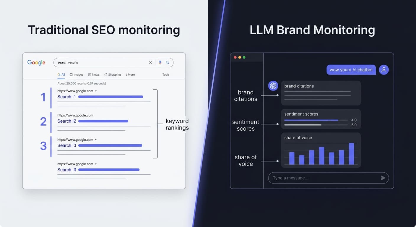Click the user avatar icon

384,70
